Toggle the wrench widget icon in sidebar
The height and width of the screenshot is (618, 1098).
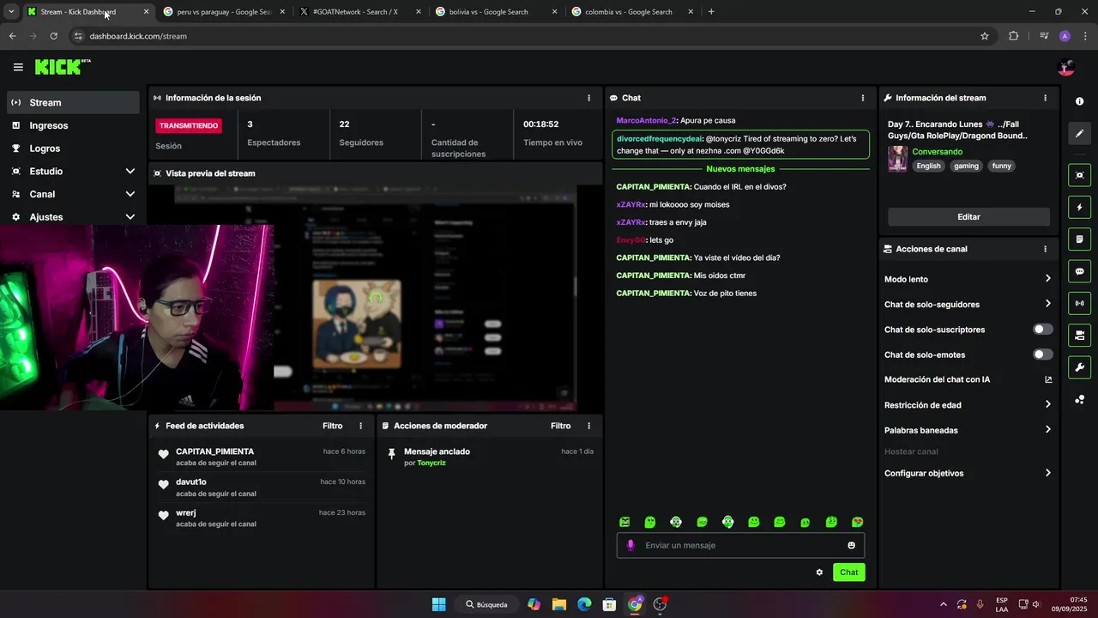(x=1079, y=367)
